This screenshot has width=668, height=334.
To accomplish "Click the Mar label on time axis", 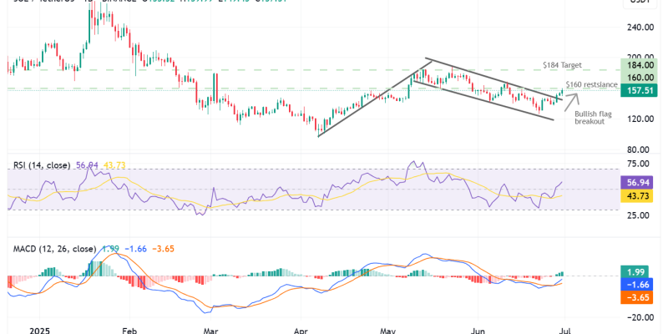I will point(210,330).
